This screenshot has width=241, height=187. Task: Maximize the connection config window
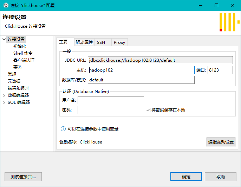coord(216,6)
